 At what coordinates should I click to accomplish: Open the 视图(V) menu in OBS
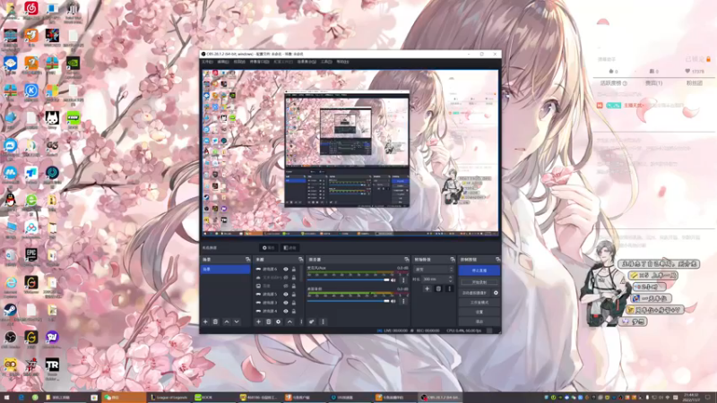(239, 62)
